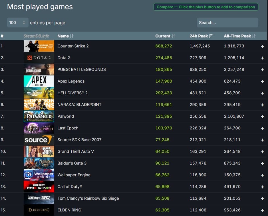Screen dimensions: 268x216
Task: Add Source SDK Base 2007 to comparison
Action: [x=262, y=140]
